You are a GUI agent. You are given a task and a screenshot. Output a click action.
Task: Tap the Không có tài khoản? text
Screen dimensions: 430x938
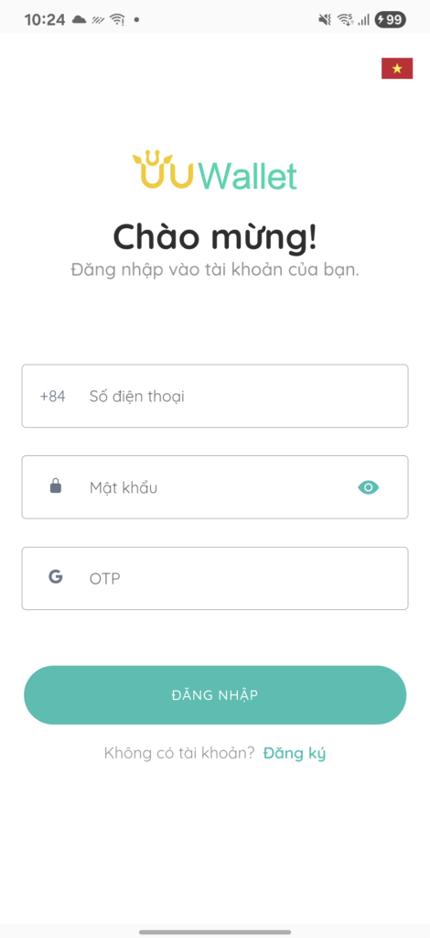pos(179,753)
